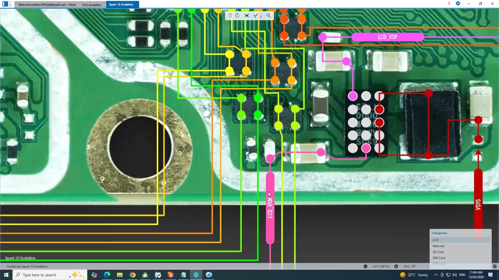This screenshot has width=499, height=280.
Task: Click the rotate counter-clockwise icon
Action: pyautogui.click(x=230, y=16)
